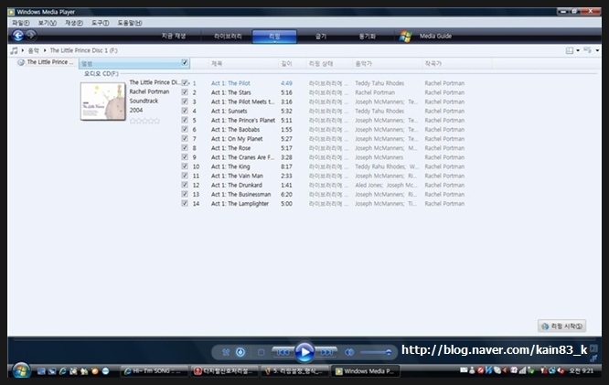This screenshot has width=609, height=385.
Task: Sort by the 길이 column header
Action: point(292,63)
